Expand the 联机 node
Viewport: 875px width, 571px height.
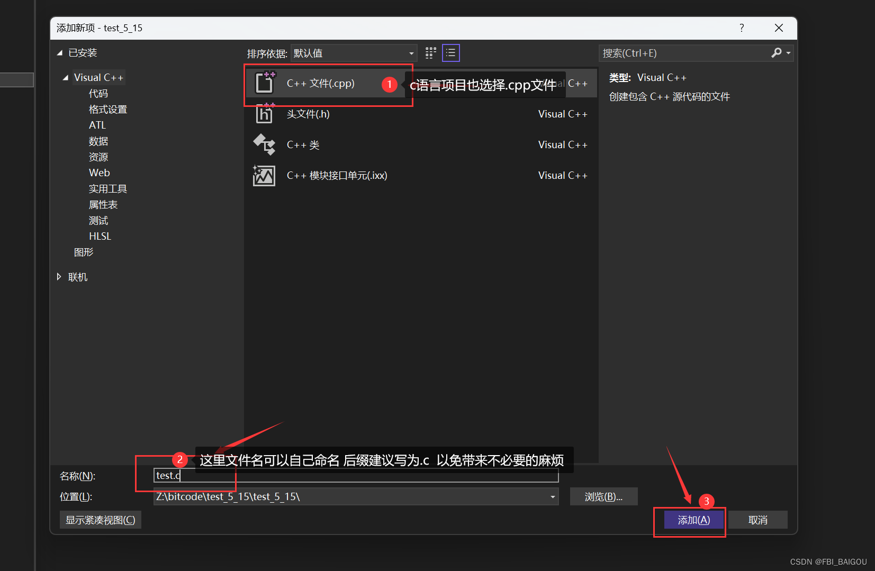tap(58, 276)
